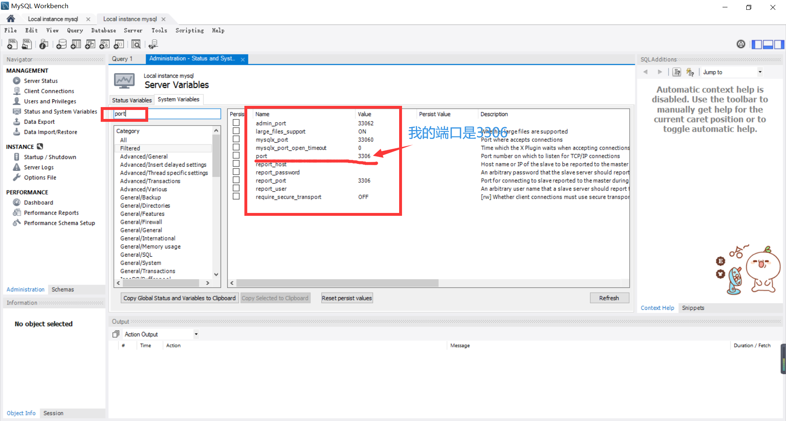Check persist box for port row
Viewport: 786px width, 421px height.
(236, 155)
